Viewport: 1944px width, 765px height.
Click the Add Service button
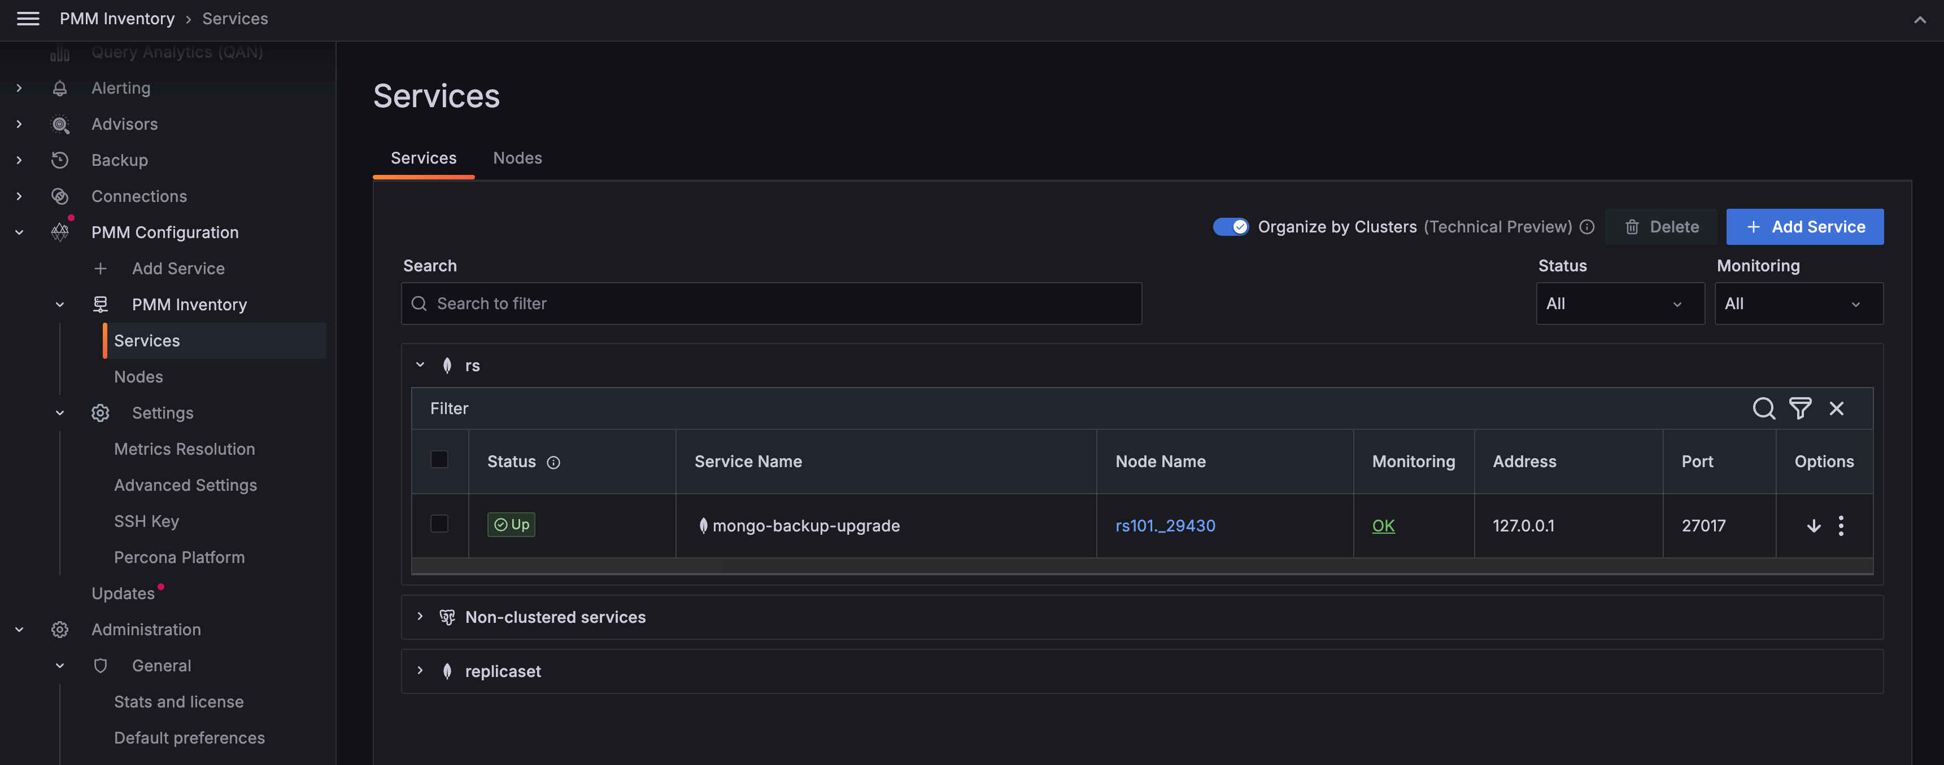[1804, 227]
